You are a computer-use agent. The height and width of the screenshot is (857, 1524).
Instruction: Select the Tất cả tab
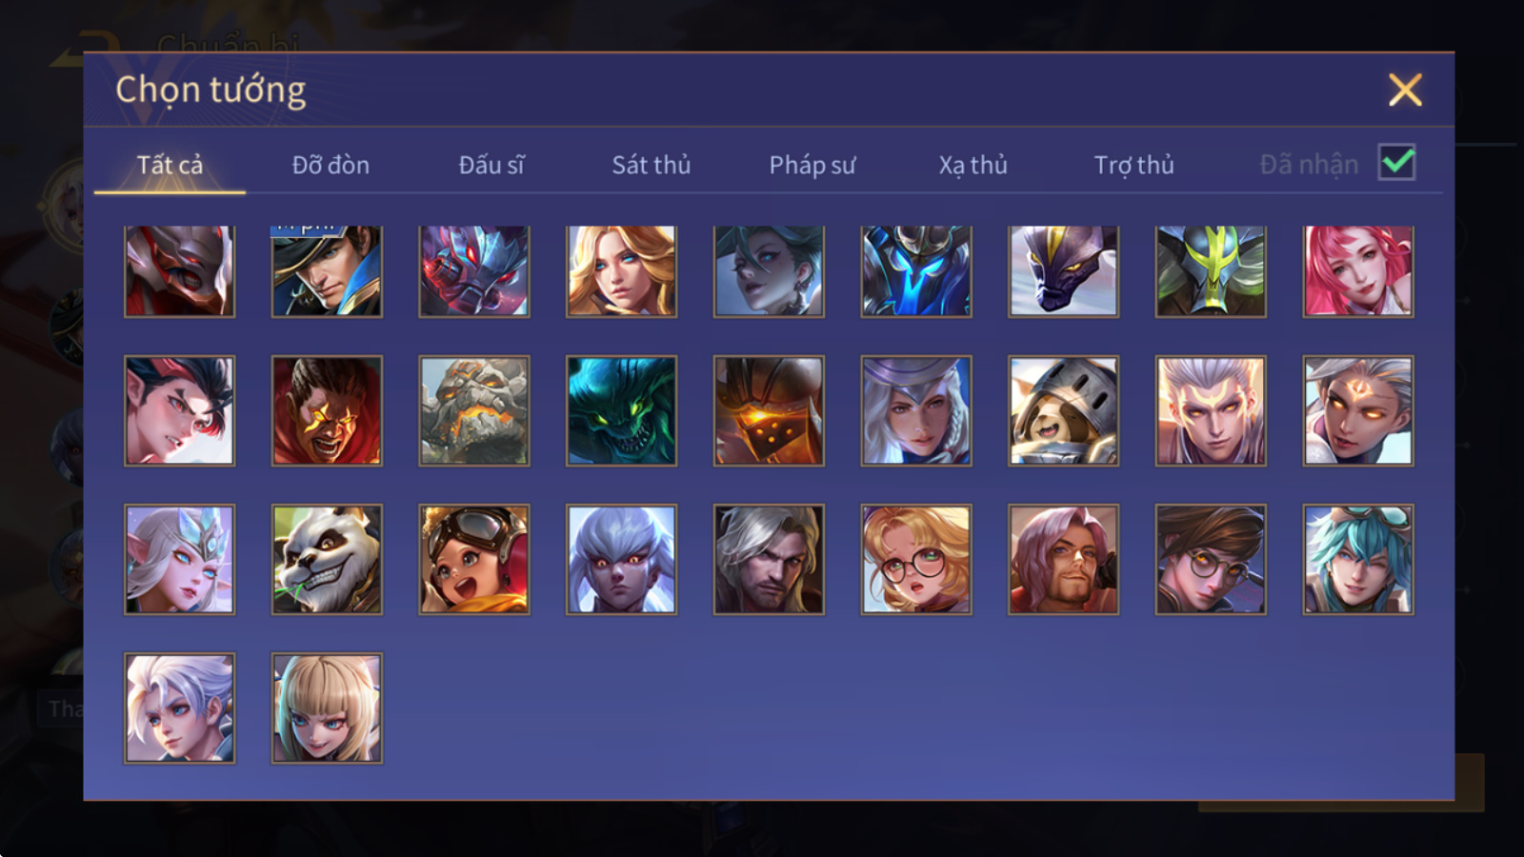(x=170, y=165)
